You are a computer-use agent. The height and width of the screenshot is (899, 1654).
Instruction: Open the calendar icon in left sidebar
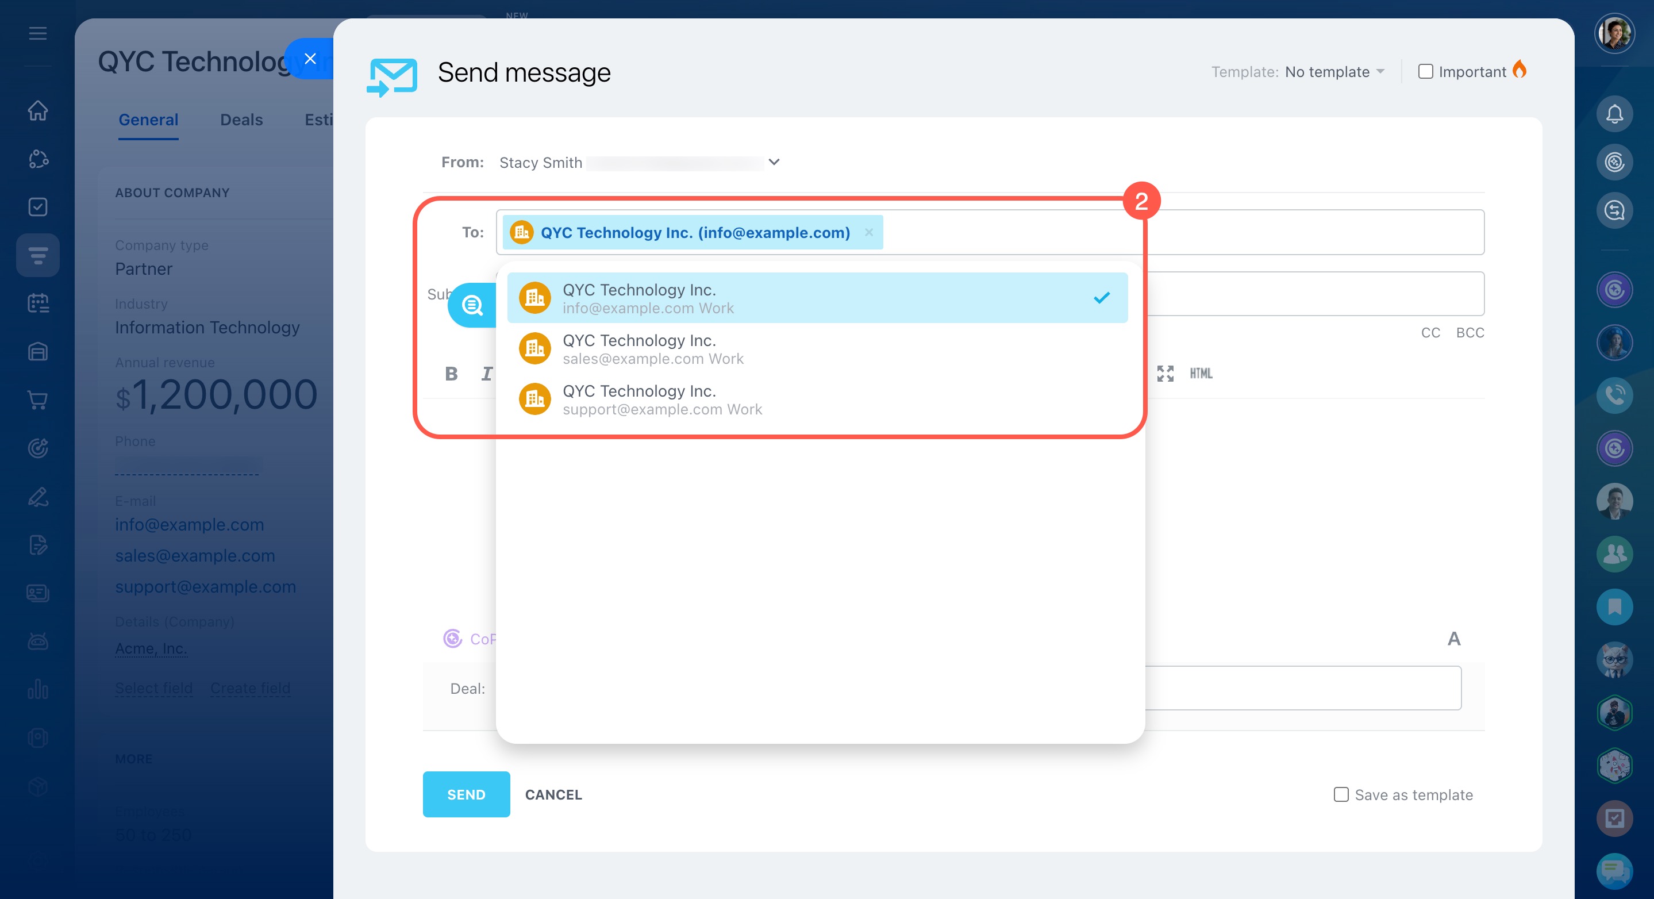click(x=38, y=303)
